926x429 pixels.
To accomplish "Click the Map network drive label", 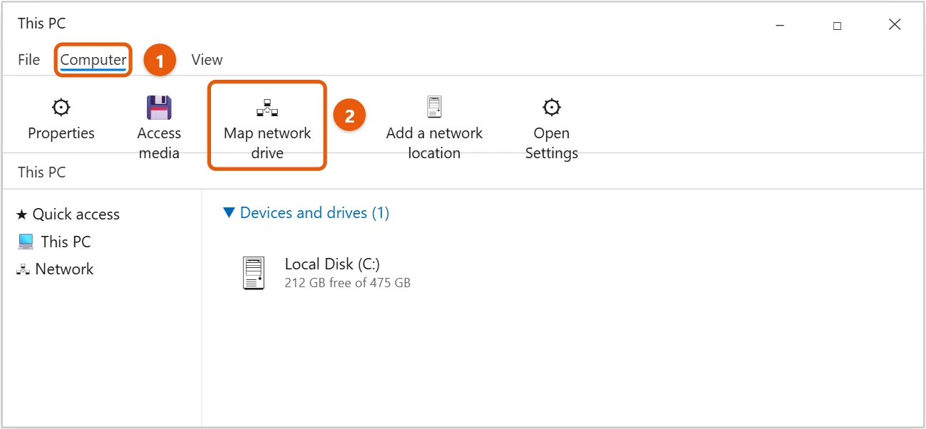I will tap(267, 143).
